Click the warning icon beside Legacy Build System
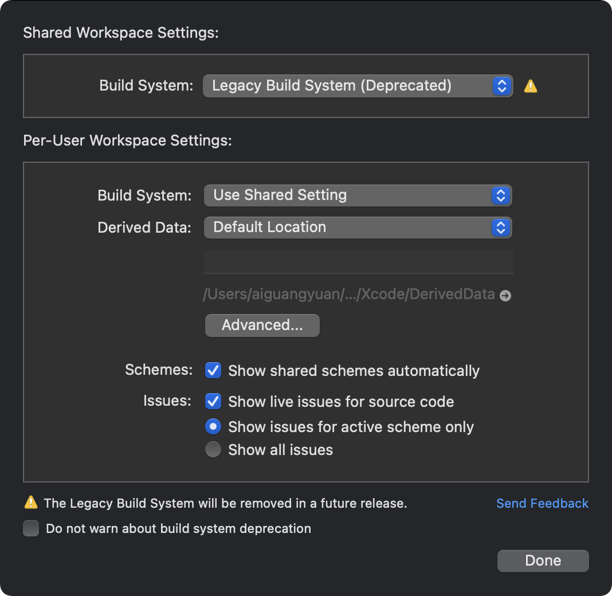Screen dimensions: 612x596 531,87
